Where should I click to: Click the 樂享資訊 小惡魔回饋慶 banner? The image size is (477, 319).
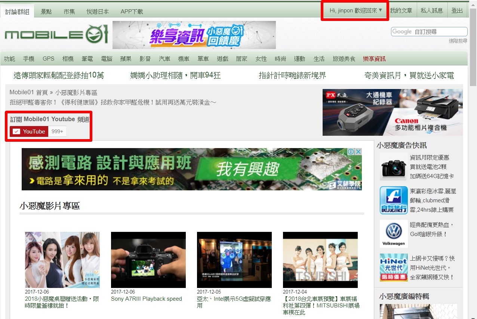(x=194, y=35)
